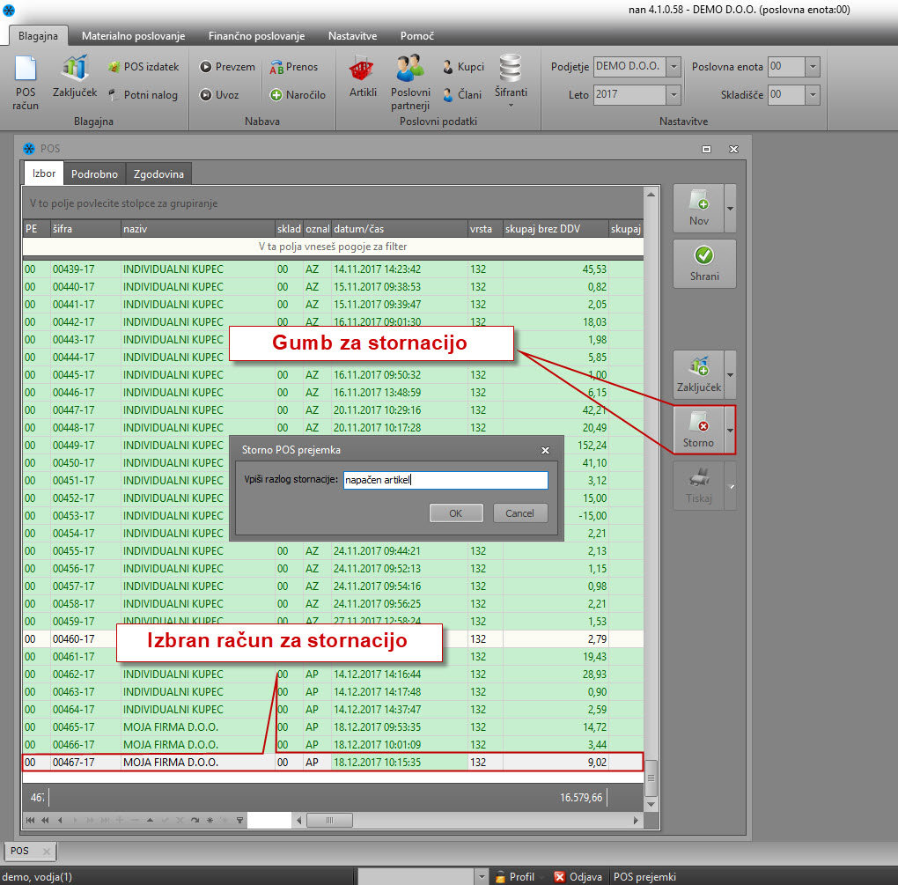Select receipt row 00439-17
898x885 pixels.
[x=333, y=269]
